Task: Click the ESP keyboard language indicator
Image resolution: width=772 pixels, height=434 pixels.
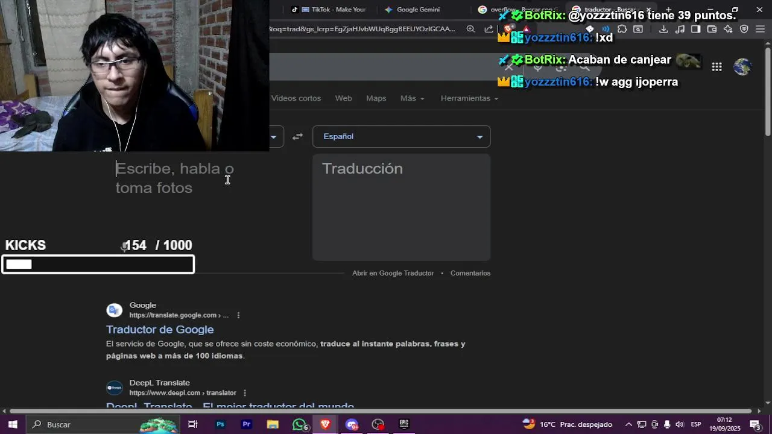Action: coord(695,424)
